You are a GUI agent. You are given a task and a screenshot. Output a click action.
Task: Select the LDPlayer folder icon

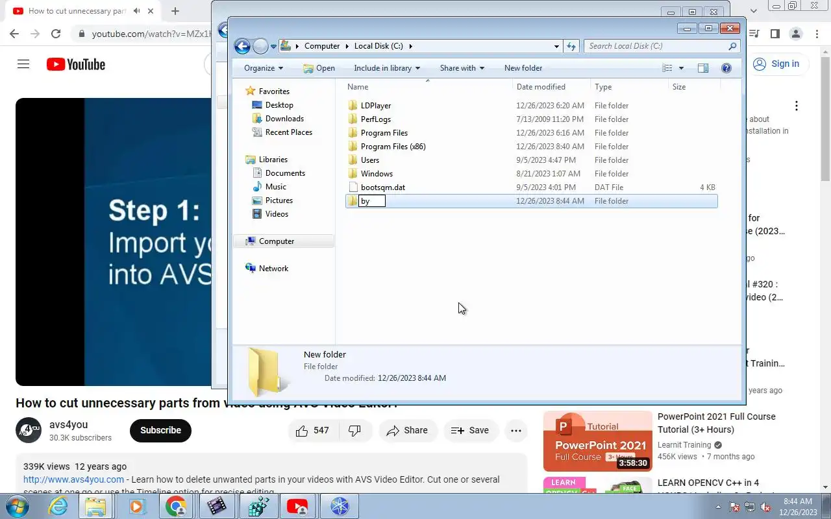coord(353,105)
